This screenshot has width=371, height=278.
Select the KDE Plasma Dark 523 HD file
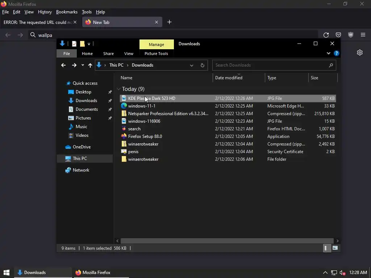pos(228,98)
